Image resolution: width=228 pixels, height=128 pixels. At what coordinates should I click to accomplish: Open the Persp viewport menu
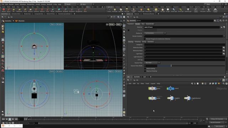(x=112, y=25)
